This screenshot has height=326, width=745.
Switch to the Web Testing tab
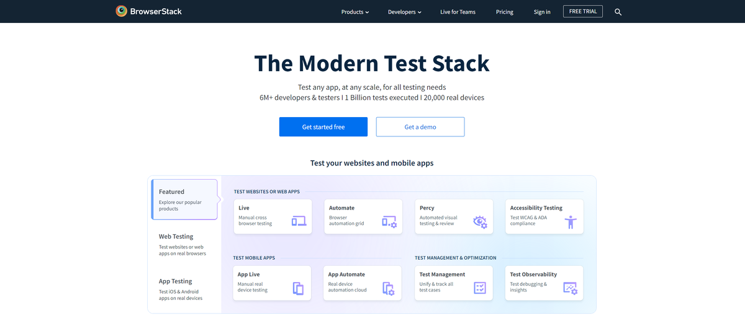(185, 244)
